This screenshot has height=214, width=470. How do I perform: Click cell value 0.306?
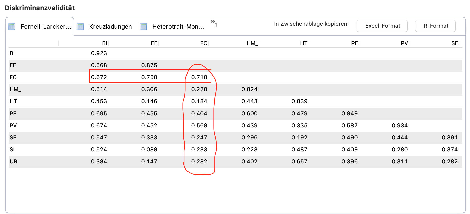point(149,89)
